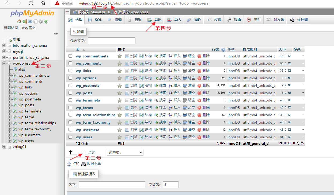
Task: Tick the 全选 select-all checkbox
Action: point(84,152)
